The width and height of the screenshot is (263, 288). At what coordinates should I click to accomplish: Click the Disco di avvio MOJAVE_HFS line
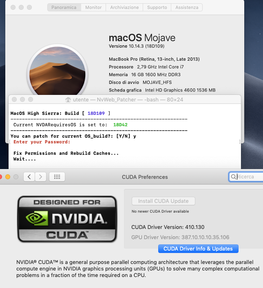[140, 82]
